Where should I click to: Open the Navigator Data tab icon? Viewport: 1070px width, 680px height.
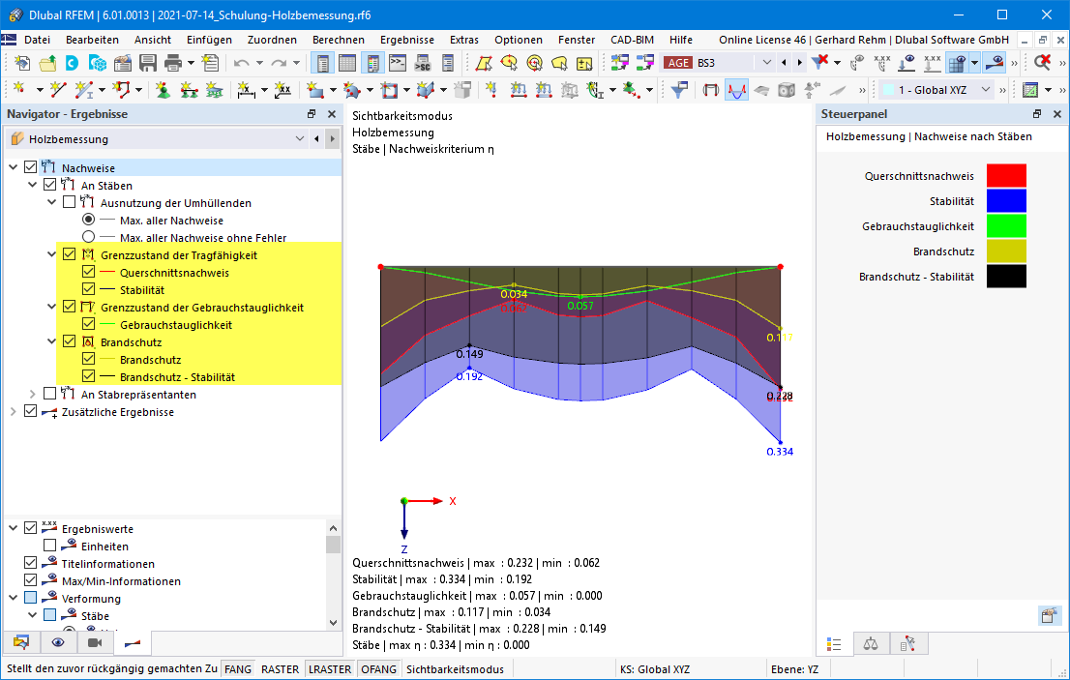click(21, 642)
